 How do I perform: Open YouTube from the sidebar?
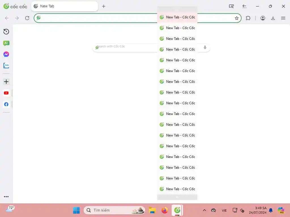[x=6, y=93]
